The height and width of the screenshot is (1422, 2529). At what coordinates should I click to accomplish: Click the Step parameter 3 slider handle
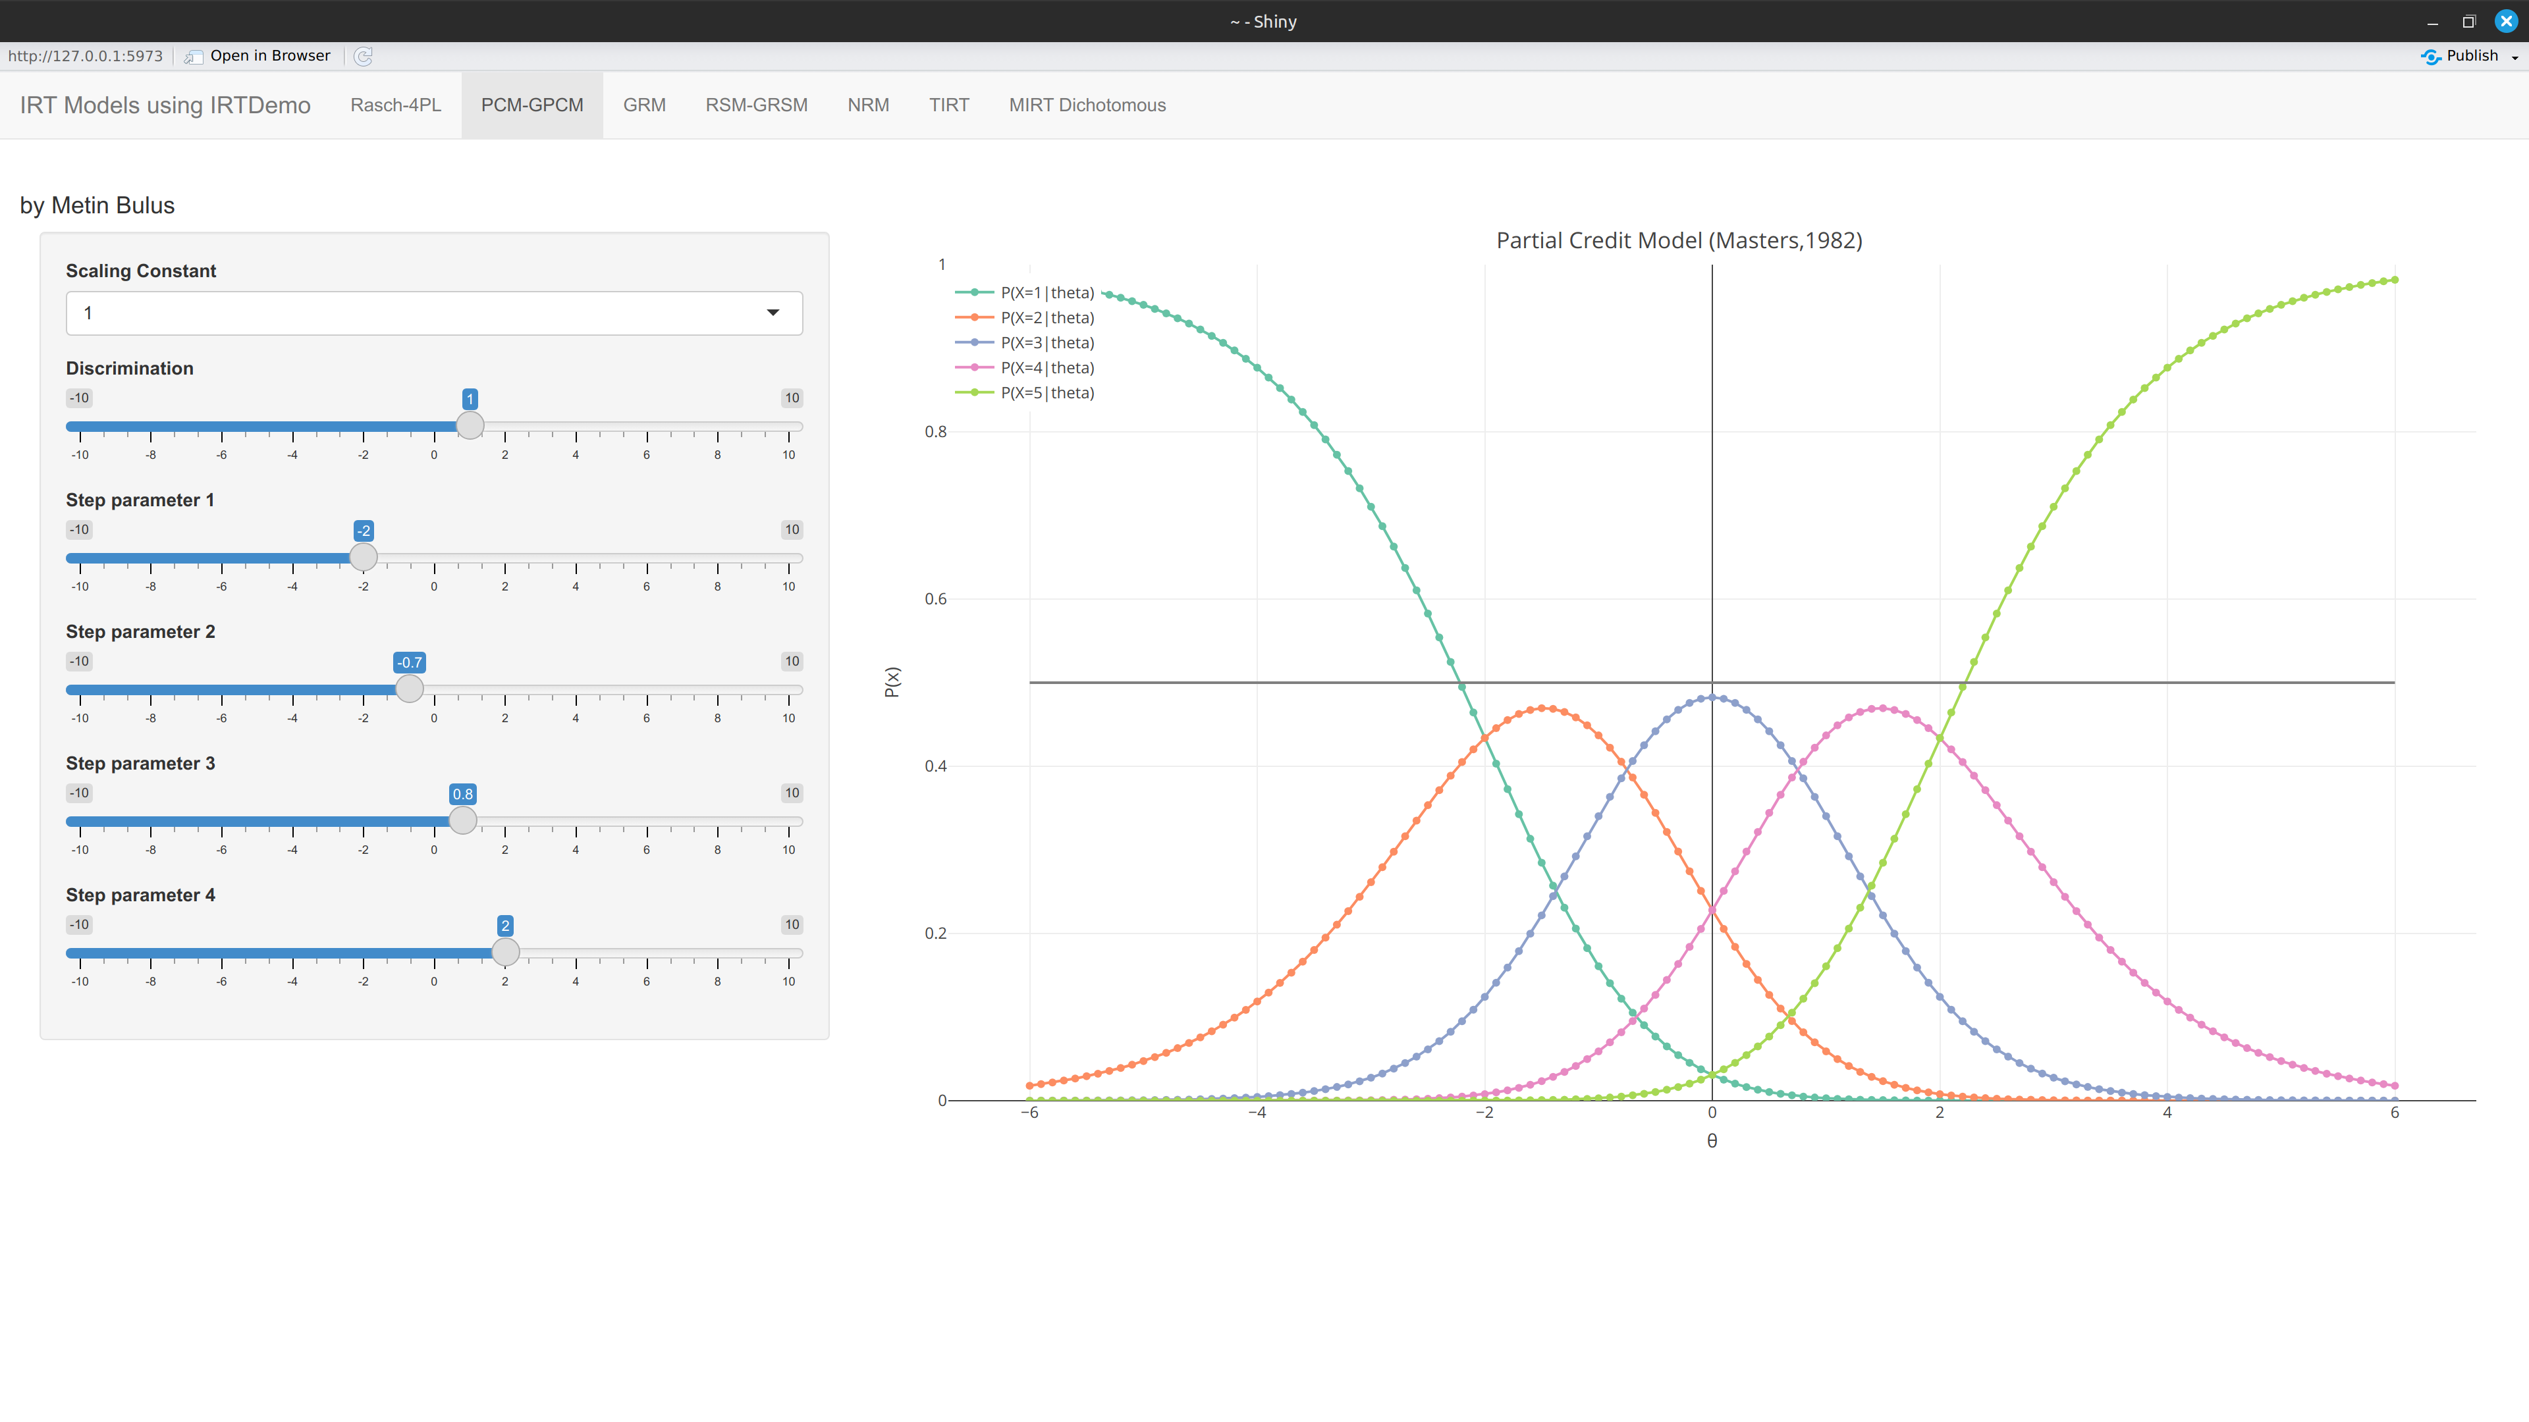pyautogui.click(x=462, y=820)
